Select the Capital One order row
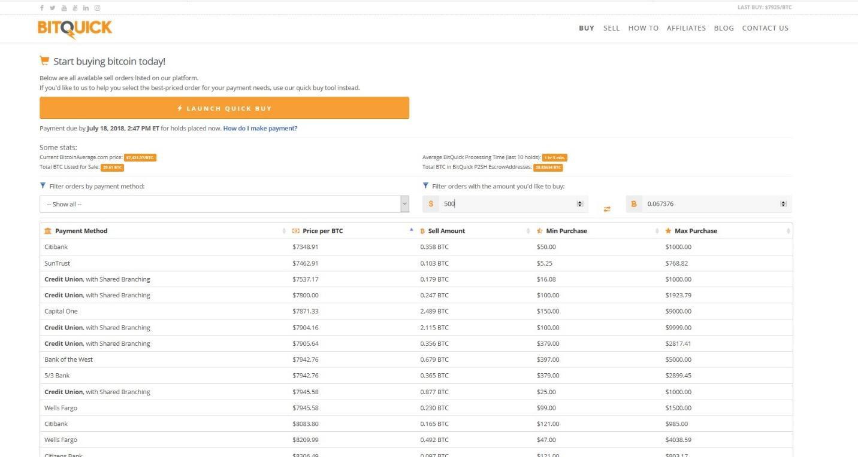 (x=416, y=311)
